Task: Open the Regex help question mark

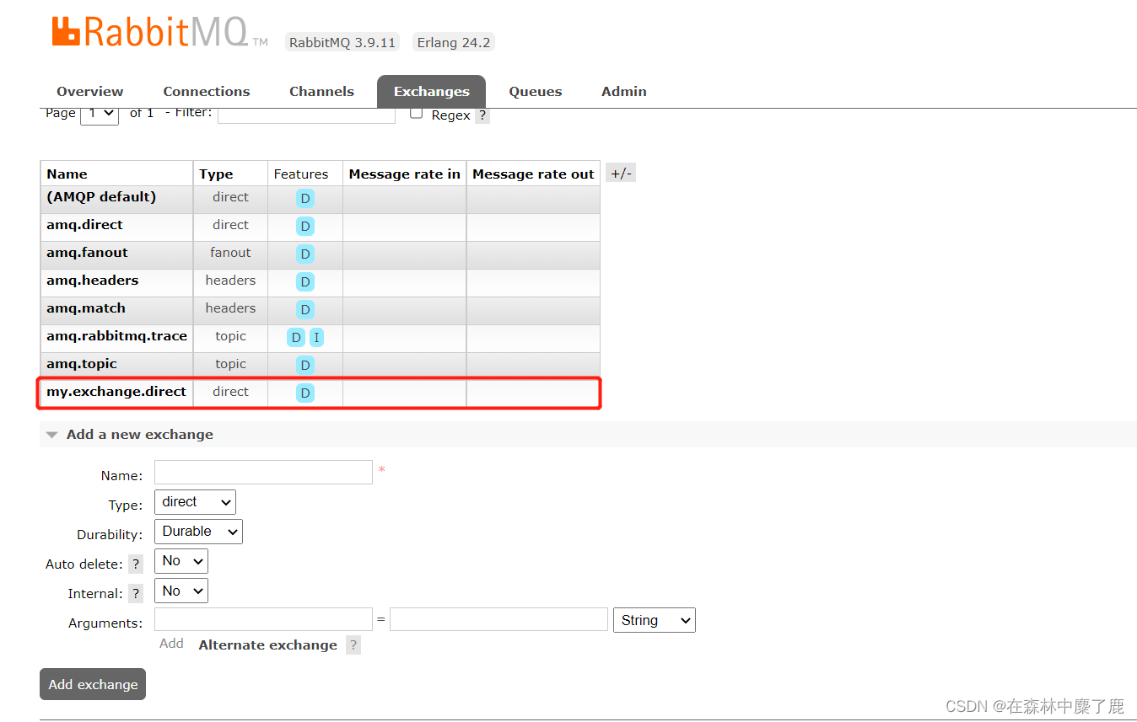Action: (x=482, y=115)
